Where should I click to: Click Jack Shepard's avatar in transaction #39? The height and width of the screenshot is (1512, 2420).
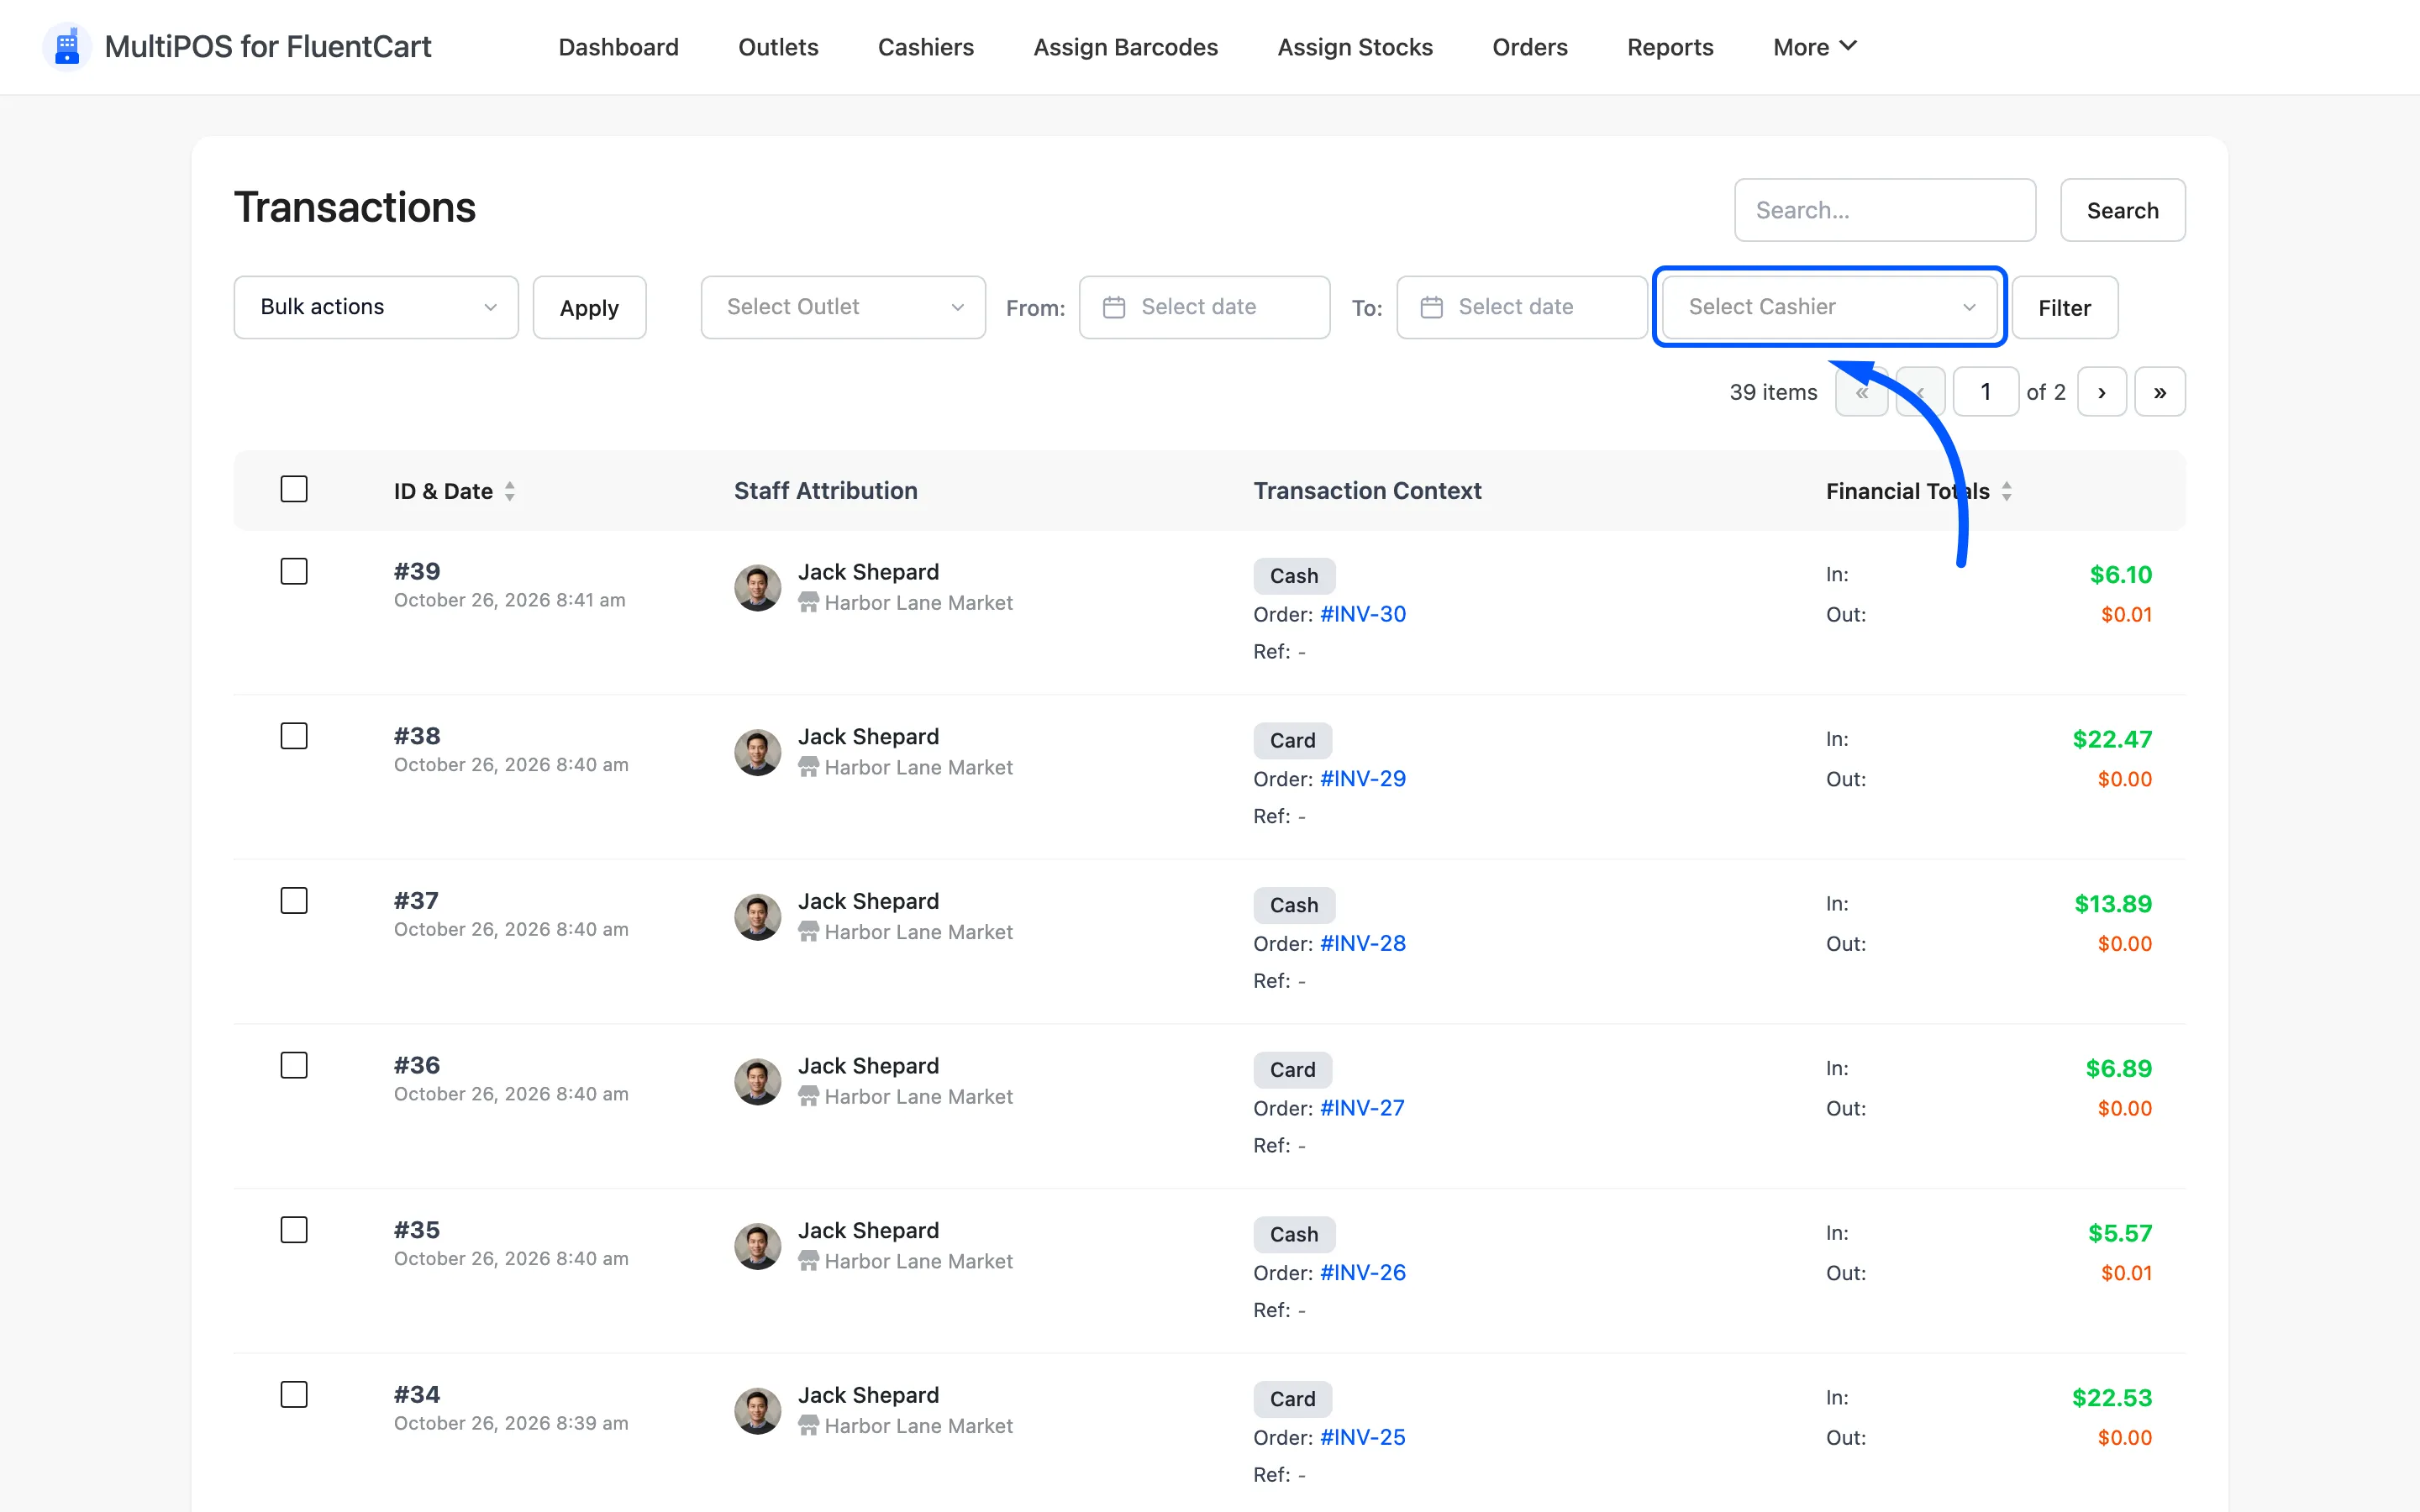[x=757, y=587]
